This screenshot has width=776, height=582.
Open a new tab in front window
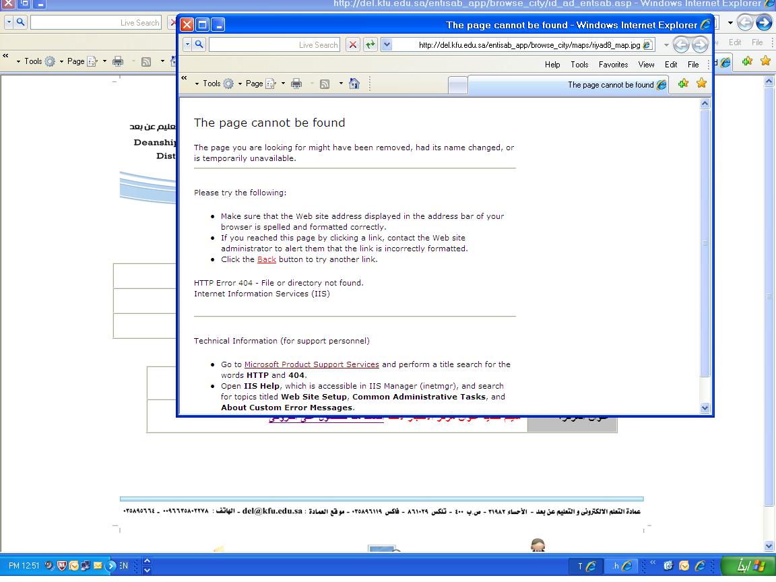point(458,85)
